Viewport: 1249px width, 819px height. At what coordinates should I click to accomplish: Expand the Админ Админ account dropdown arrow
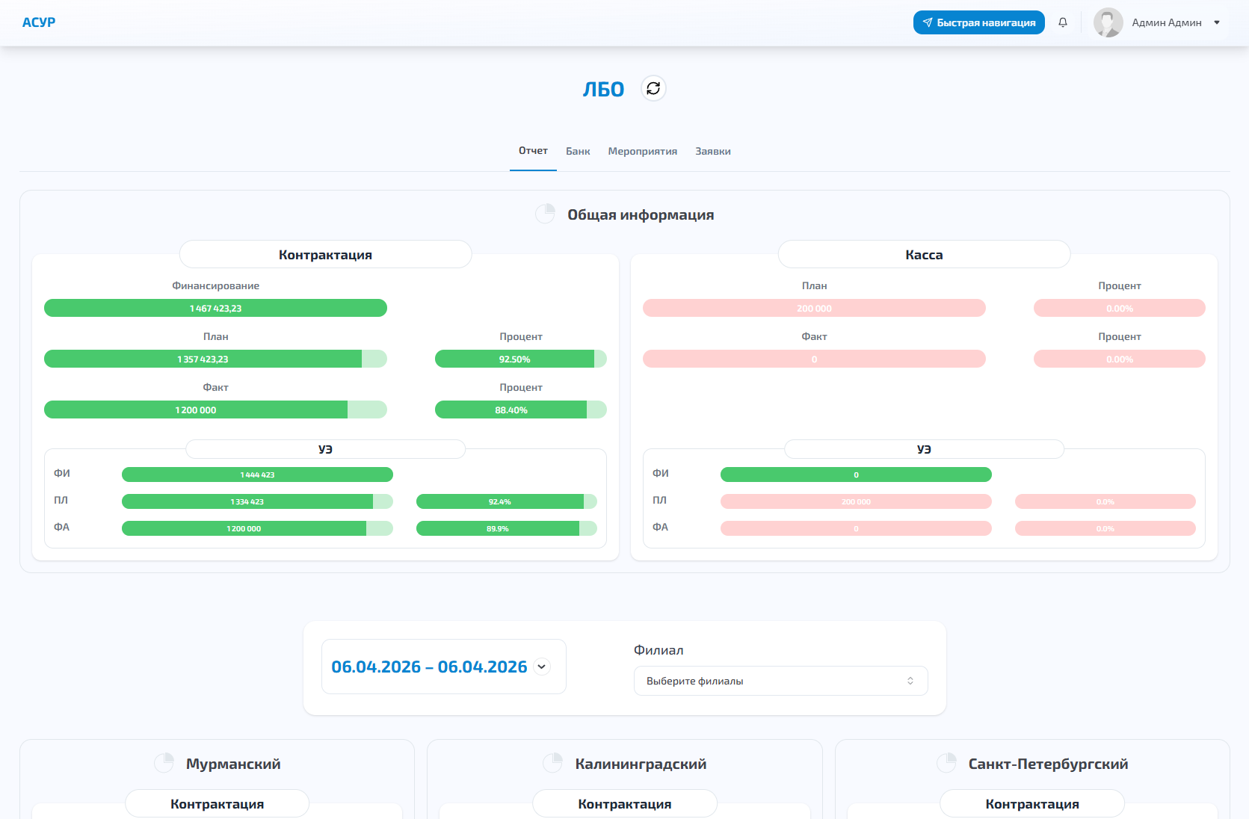coord(1217,22)
